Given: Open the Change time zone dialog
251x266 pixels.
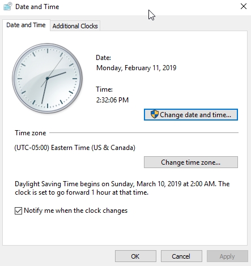Looking at the screenshot, I should pos(191,162).
